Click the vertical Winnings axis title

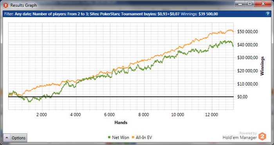[x=262, y=66]
